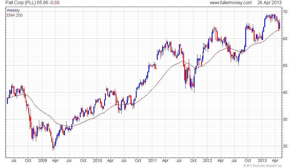Click the 40 price axis label
This screenshot has width=308, height=168.
tap(285, 93)
